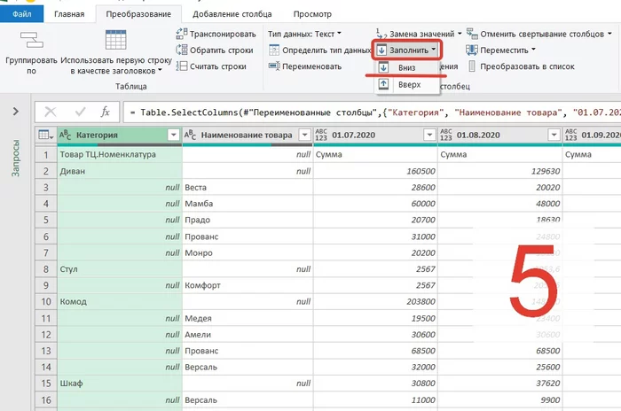Click the Считать строки button label
Image resolution: width=621 pixels, height=411 pixels.
tap(218, 66)
